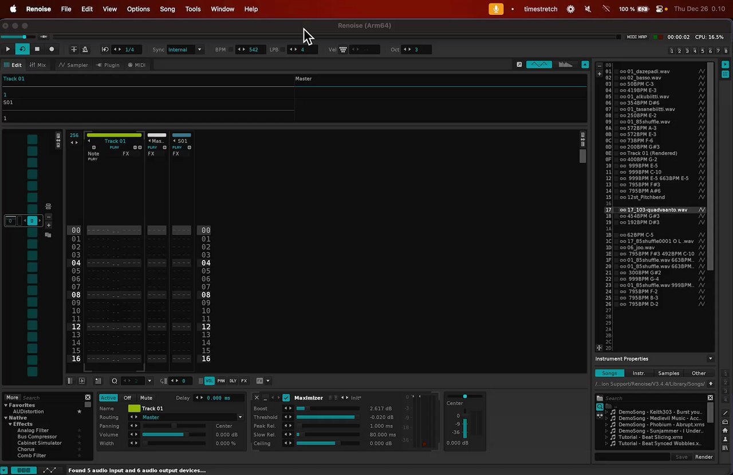Start playback with the Play button
This screenshot has height=475, width=733.
(x=8, y=50)
